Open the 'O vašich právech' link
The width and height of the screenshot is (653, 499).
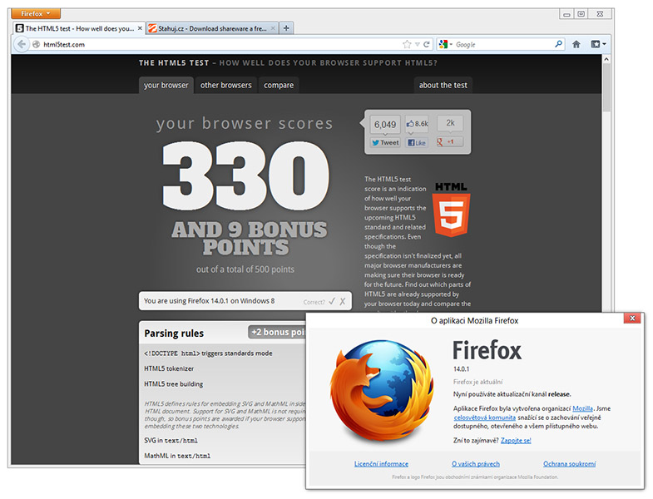pos(476,463)
